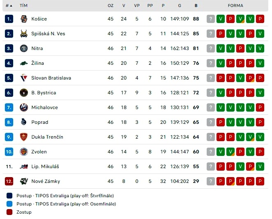The image size is (272, 219).
Task: Open the Lip. Mikuláš team link
Action: pyautogui.click(x=45, y=167)
